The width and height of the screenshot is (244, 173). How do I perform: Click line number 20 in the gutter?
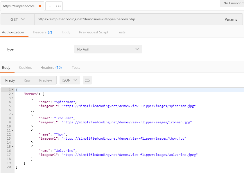click(9, 167)
